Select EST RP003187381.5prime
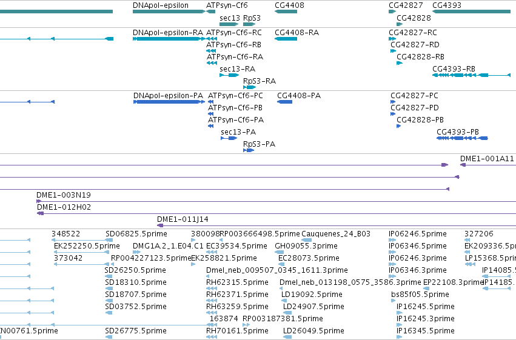 click(x=283, y=319)
